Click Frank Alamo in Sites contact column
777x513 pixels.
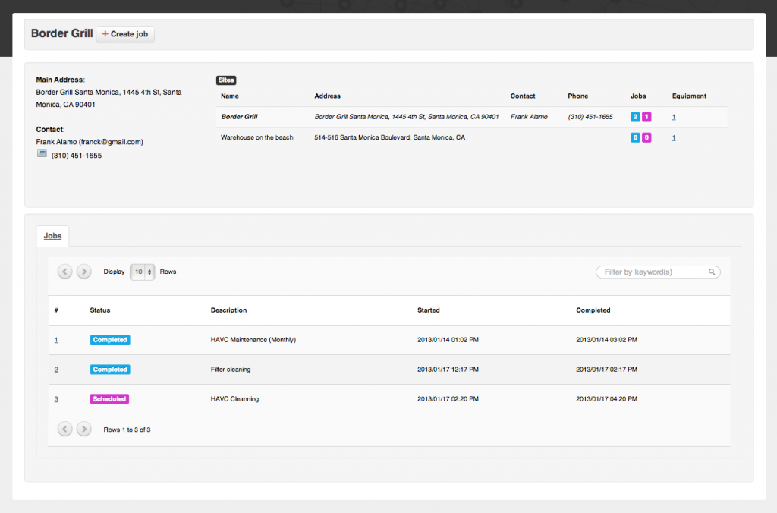tap(529, 117)
